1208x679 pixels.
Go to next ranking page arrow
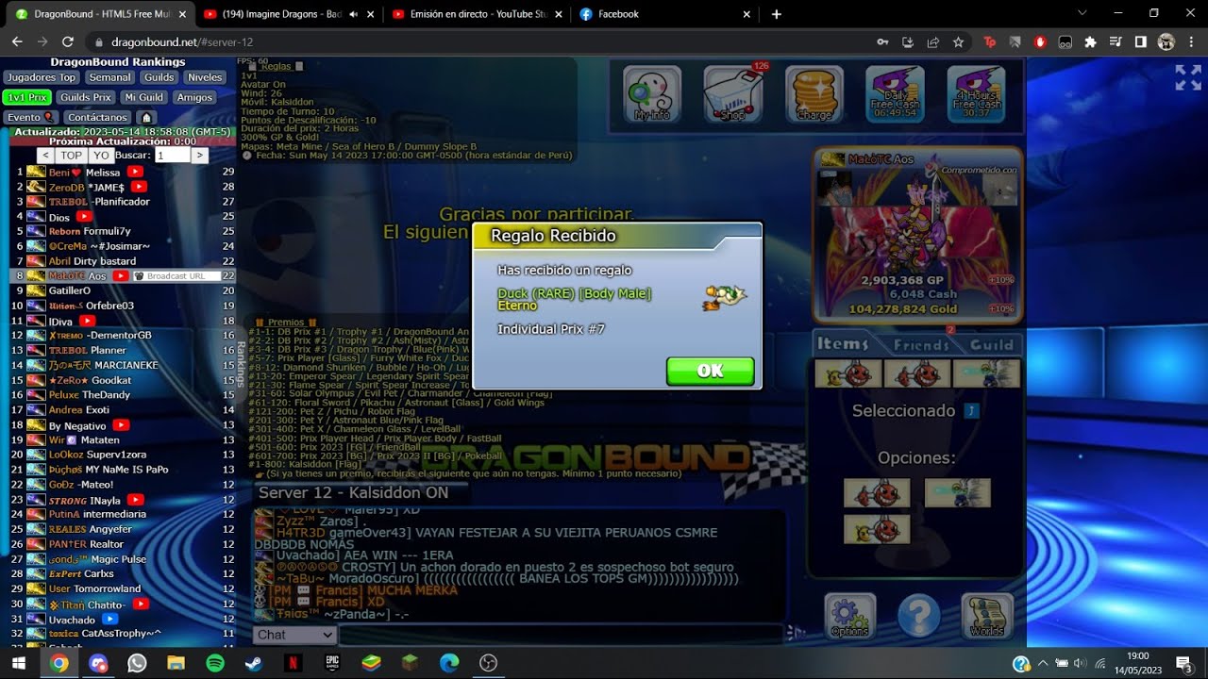click(199, 156)
